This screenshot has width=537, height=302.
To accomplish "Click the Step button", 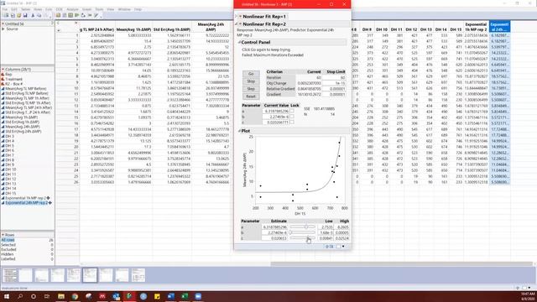I will click(x=251, y=89).
